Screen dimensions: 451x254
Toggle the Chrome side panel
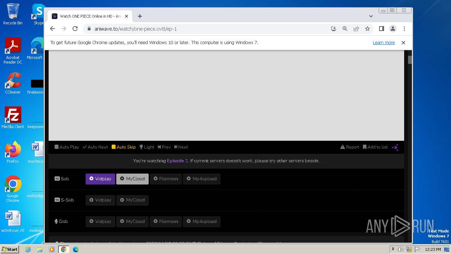(381, 29)
